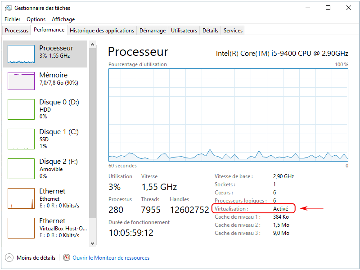Switch to the Démarrage tab
The height and width of the screenshot is (270, 360).
coord(153,31)
